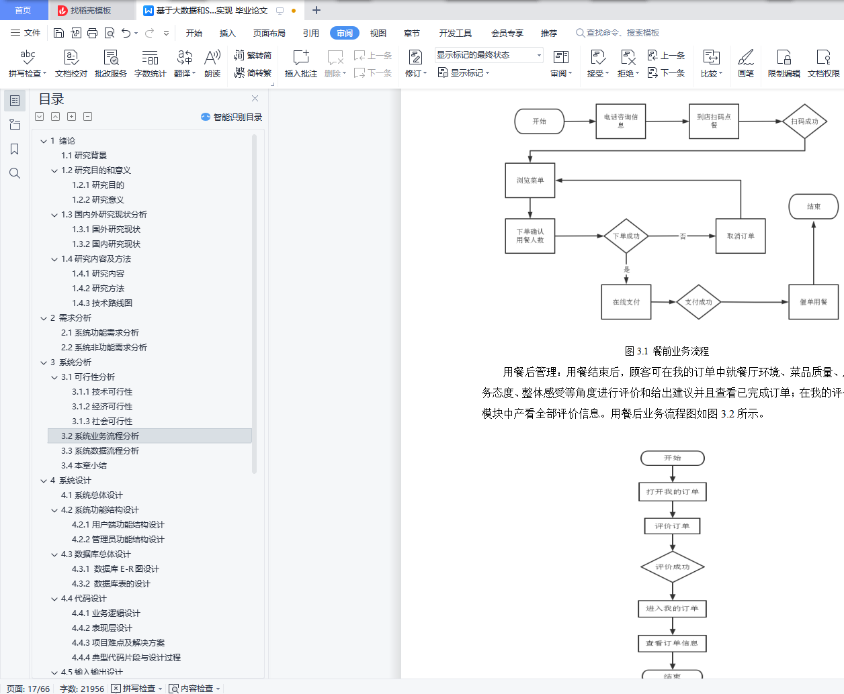Image resolution: width=844 pixels, height=694 pixels.
Task: Collapse the '1.2 研究目的和意义' node
Action: tap(54, 170)
